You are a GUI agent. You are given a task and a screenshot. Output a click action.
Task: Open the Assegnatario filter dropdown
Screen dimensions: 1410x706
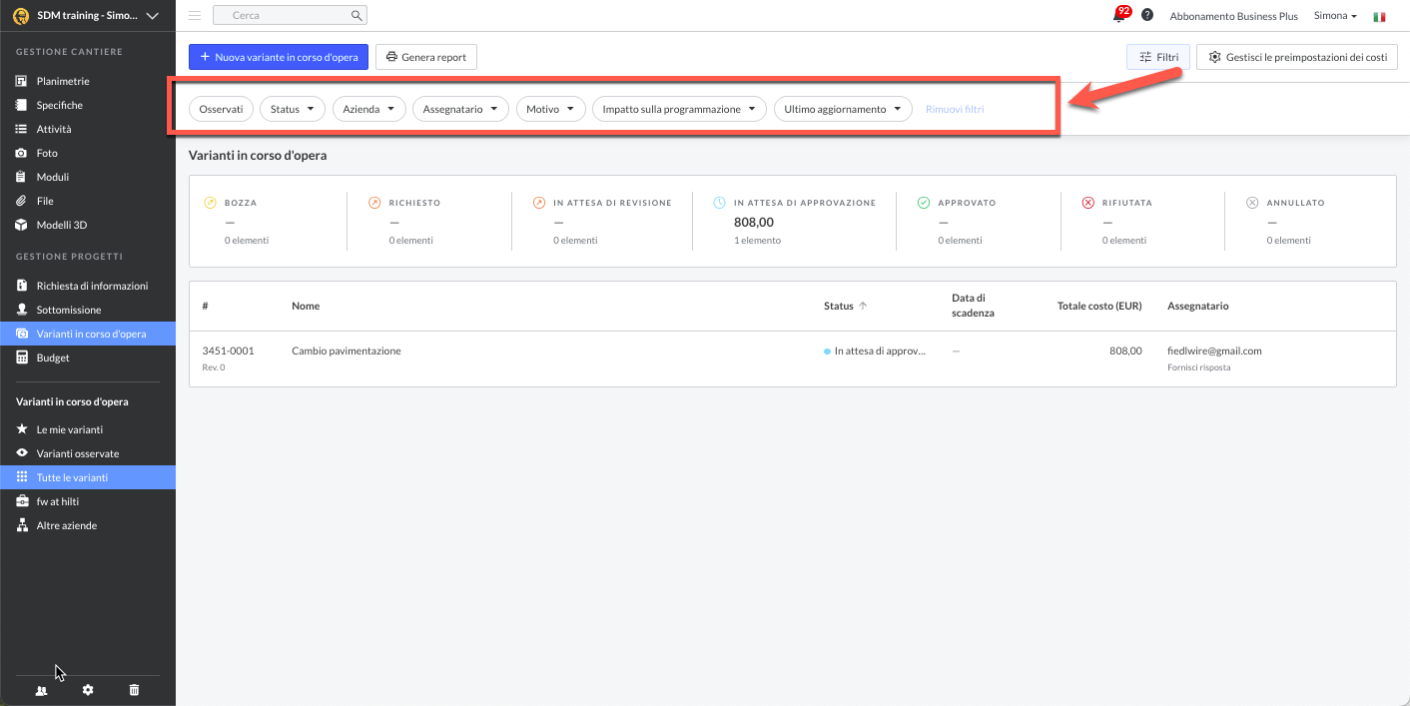460,109
